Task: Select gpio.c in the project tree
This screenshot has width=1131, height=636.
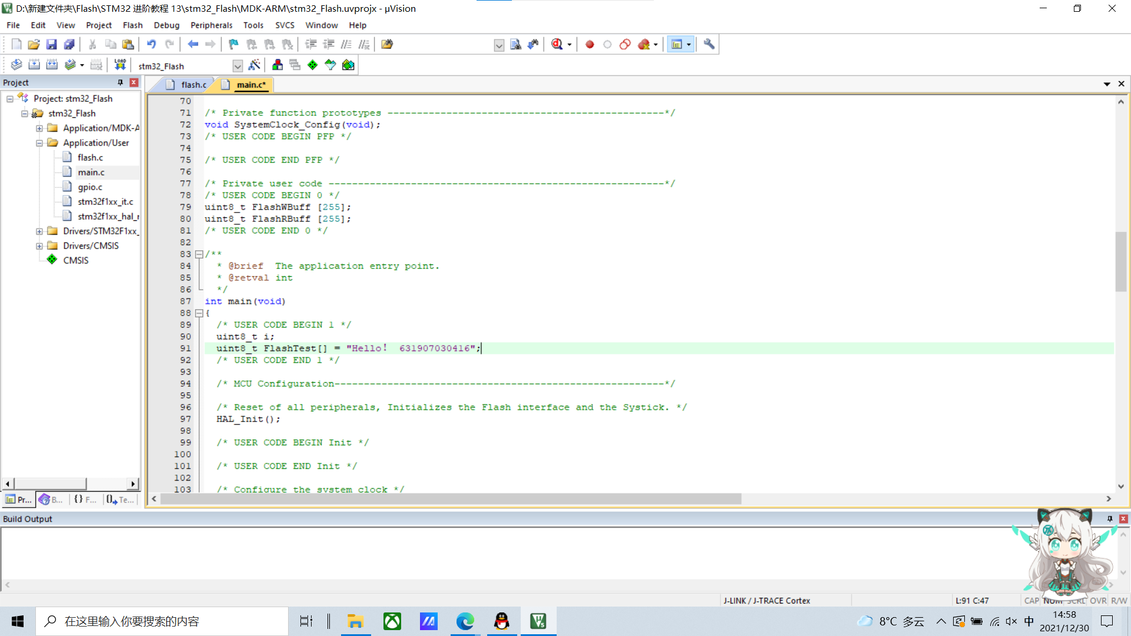Action: point(90,187)
